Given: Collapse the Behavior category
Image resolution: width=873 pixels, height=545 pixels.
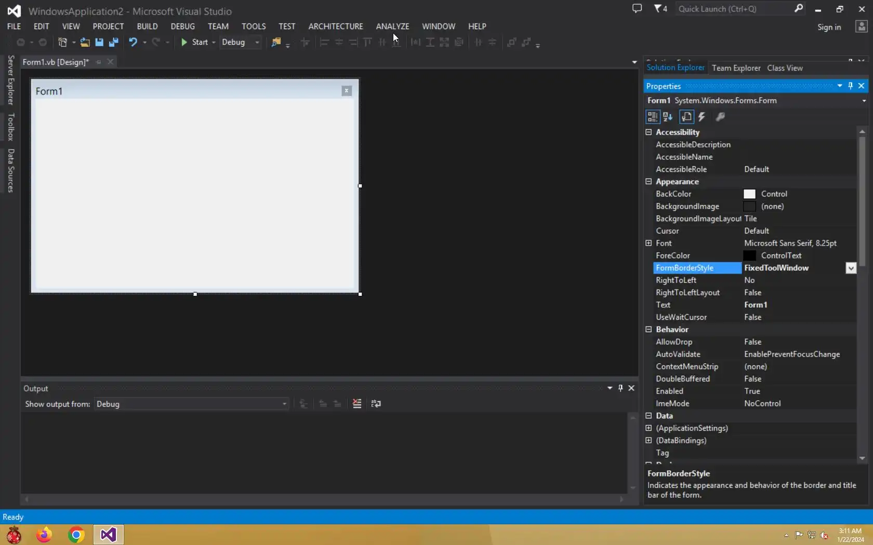Looking at the screenshot, I should (x=649, y=330).
